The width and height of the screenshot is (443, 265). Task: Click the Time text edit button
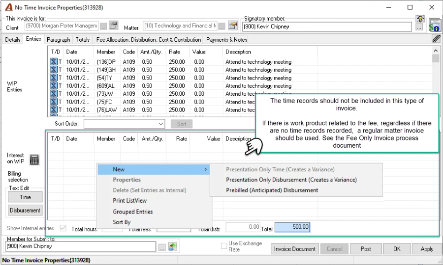pos(25,197)
